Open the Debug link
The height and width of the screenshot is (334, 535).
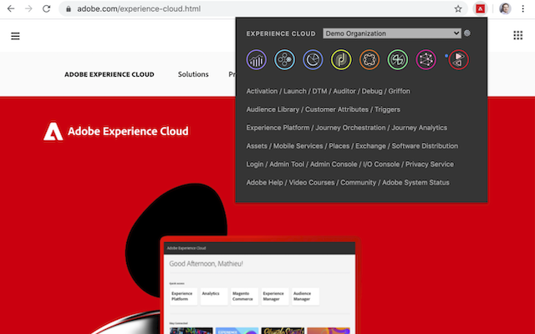372,91
